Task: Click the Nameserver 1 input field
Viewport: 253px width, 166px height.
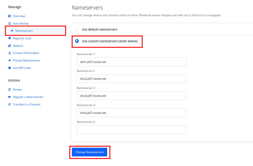Action: 131,62
